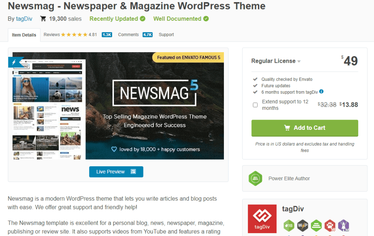Click the strikethrough $32.38 price
Image resolution: width=374 pixels, height=236 pixels.
[x=327, y=105]
